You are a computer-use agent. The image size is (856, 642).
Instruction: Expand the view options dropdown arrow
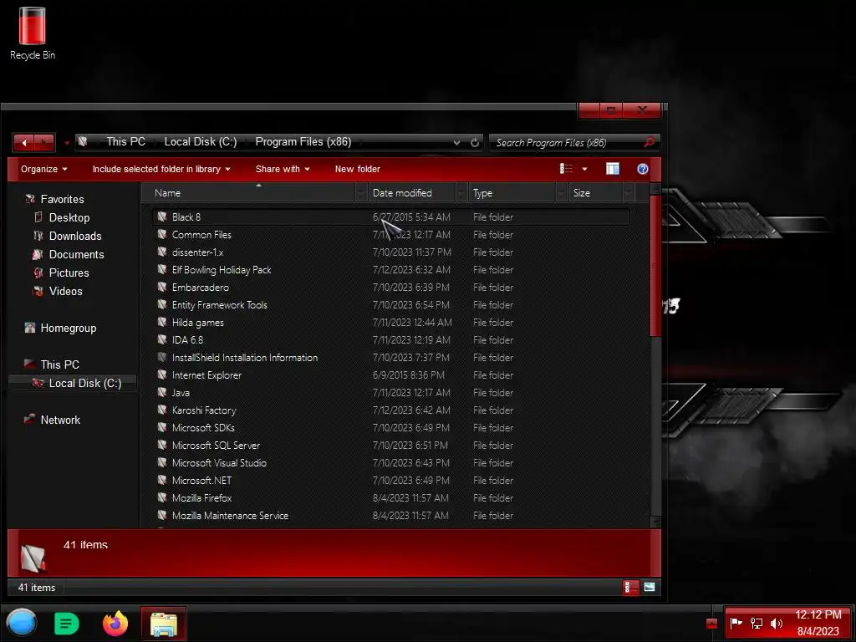pos(584,169)
